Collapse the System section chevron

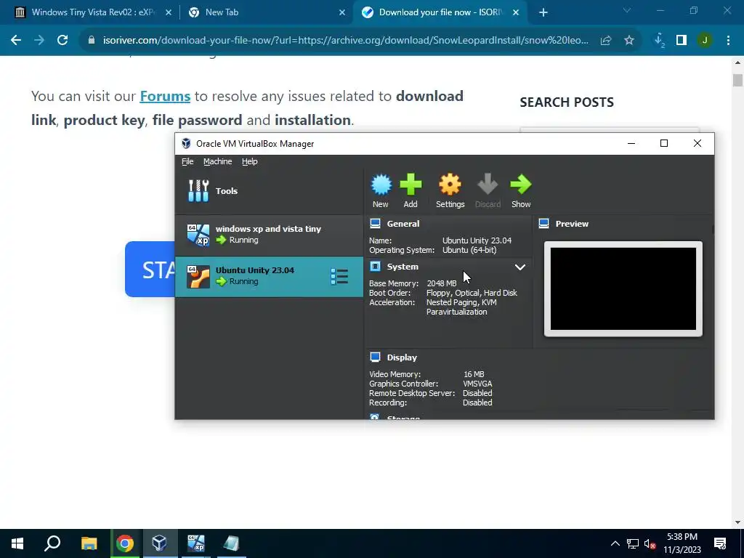pos(520,267)
